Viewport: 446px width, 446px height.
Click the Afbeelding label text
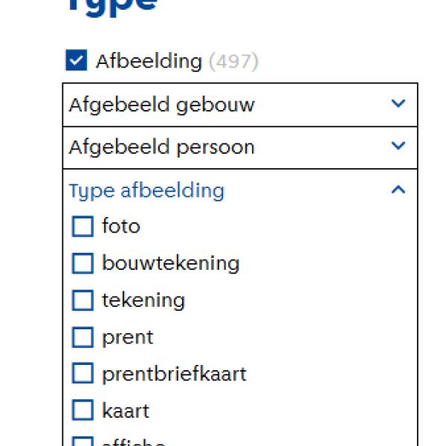(149, 61)
